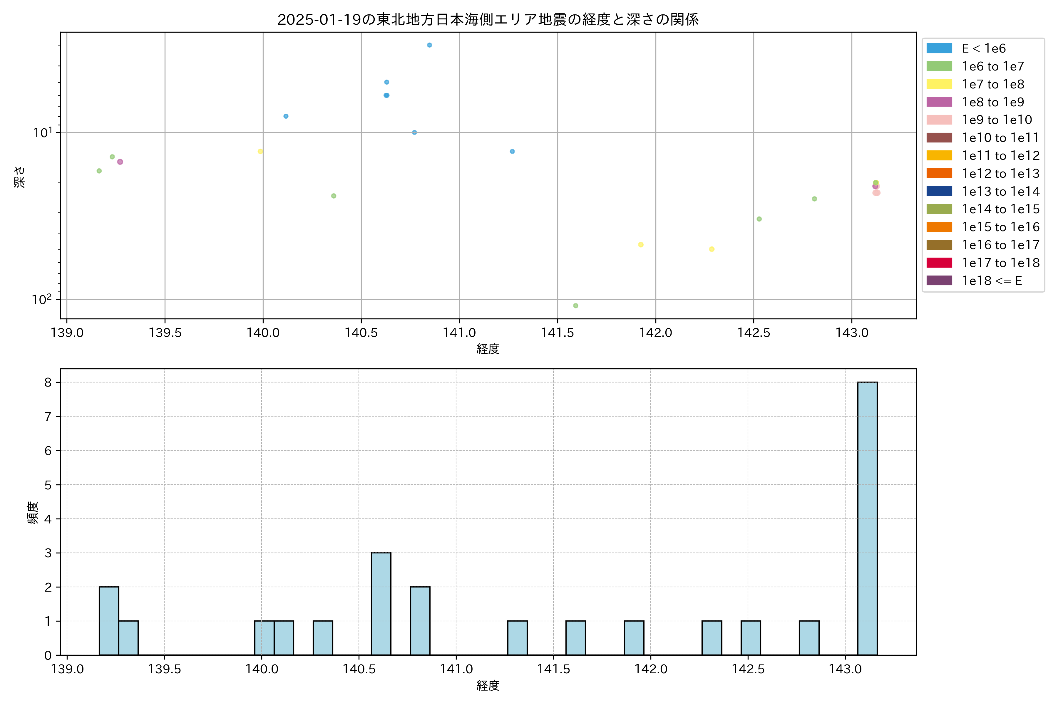The image size is (1058, 705).
Task: Click the 経度 label under the scatter plot
Action: (488, 349)
